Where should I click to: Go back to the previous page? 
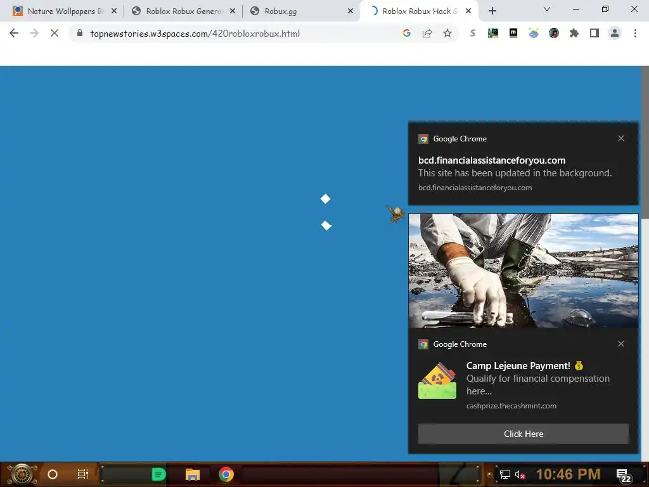14,34
